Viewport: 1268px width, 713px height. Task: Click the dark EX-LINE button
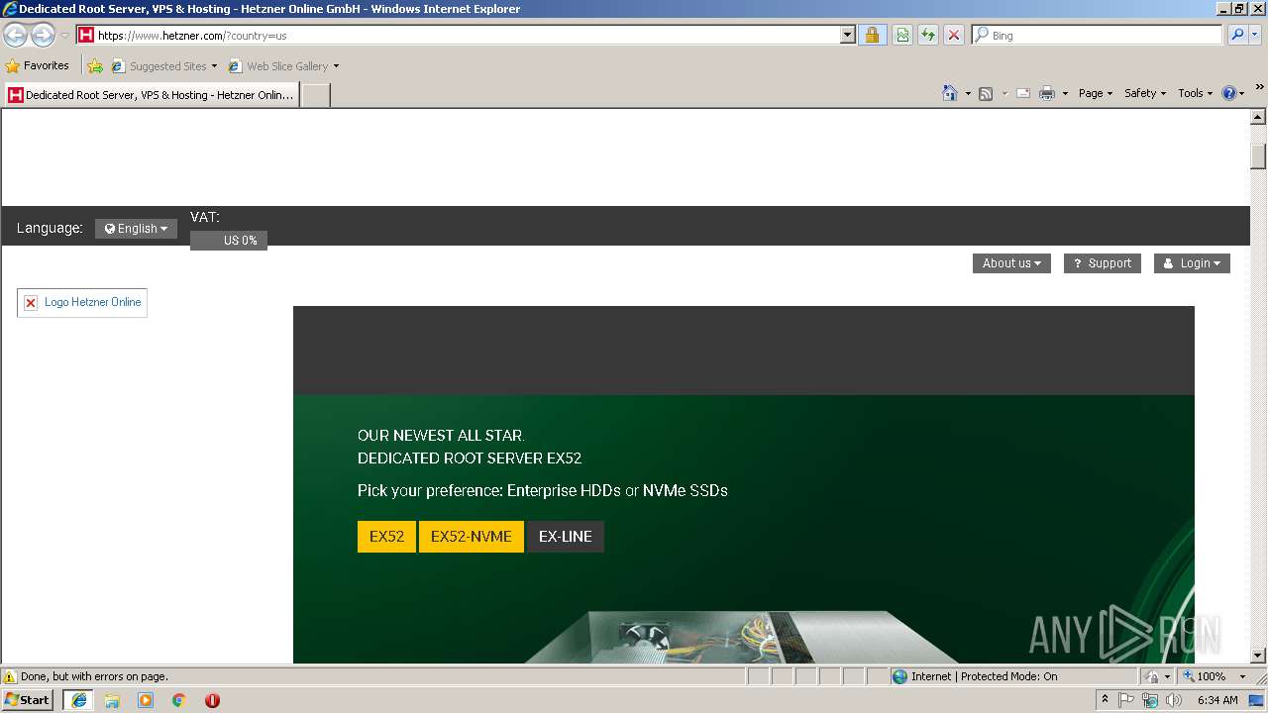coord(566,536)
